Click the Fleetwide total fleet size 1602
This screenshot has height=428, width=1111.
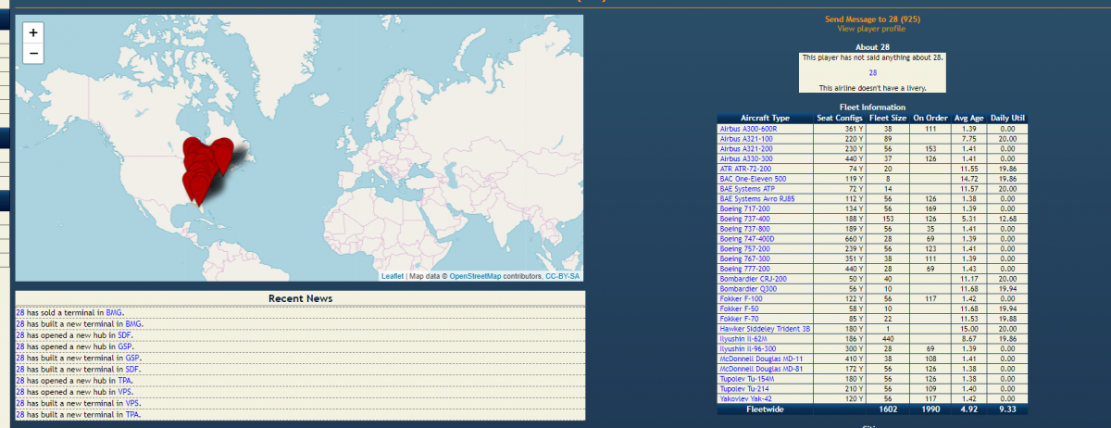coord(888,409)
